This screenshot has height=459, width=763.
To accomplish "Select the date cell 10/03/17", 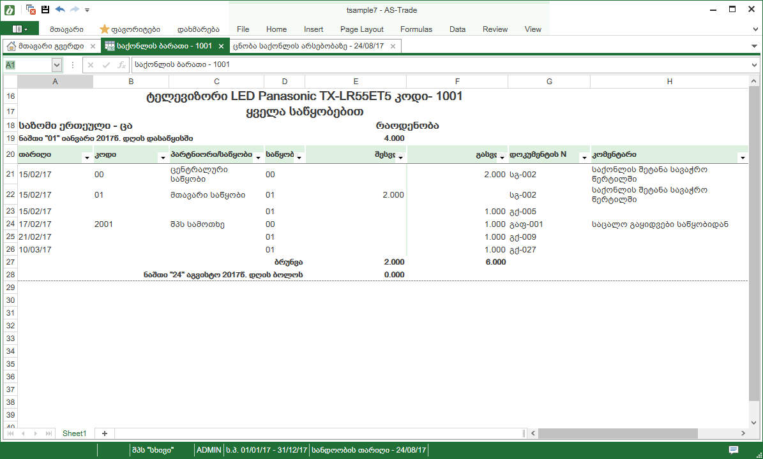I will pyautogui.click(x=55, y=250).
